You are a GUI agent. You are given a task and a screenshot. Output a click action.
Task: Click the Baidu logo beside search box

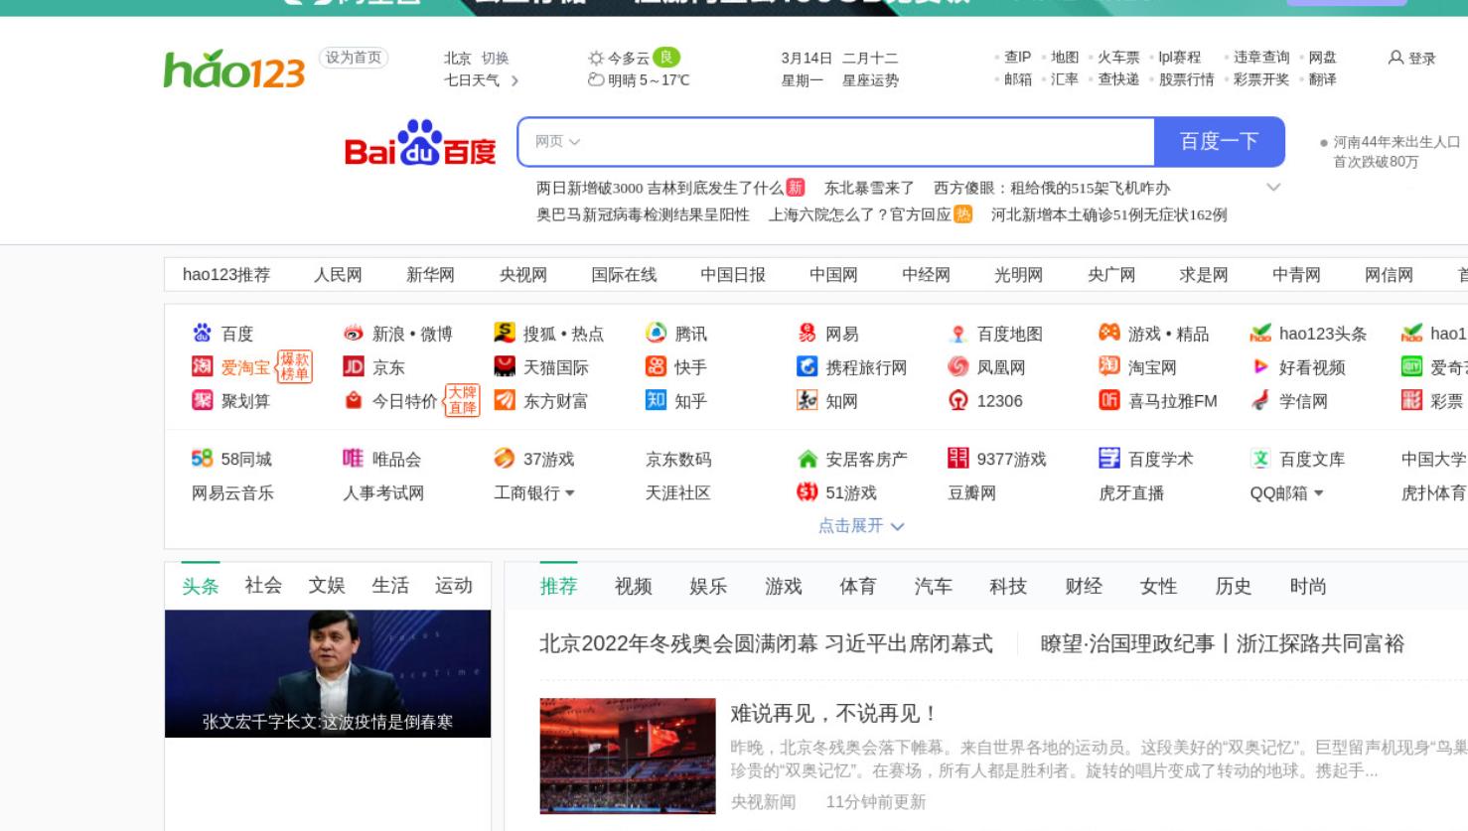tap(420, 143)
